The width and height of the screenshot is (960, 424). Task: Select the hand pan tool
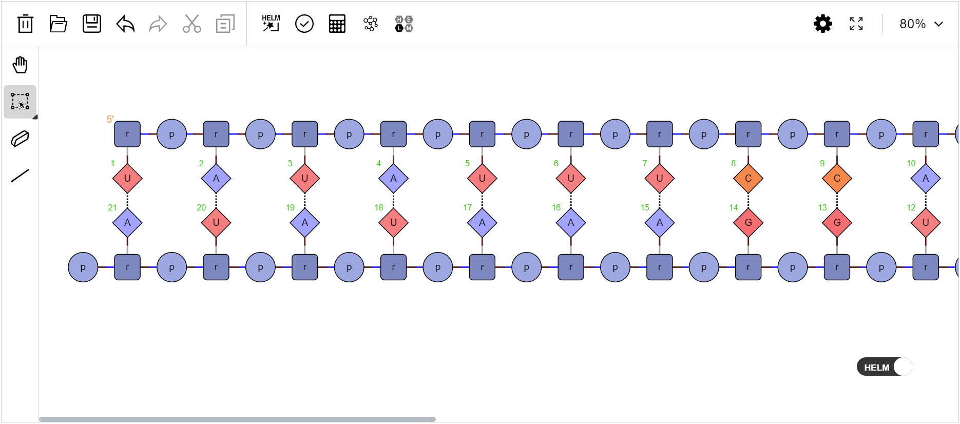20,65
